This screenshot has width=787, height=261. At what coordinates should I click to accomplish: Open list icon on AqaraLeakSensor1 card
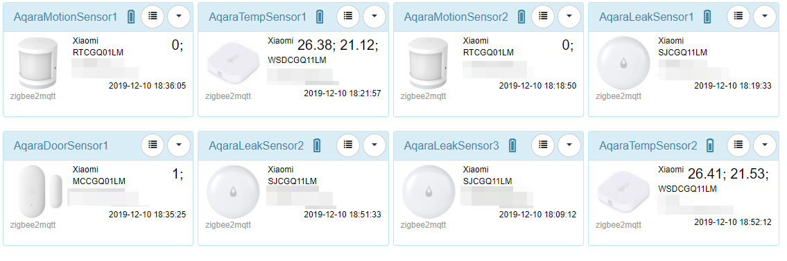(738, 17)
